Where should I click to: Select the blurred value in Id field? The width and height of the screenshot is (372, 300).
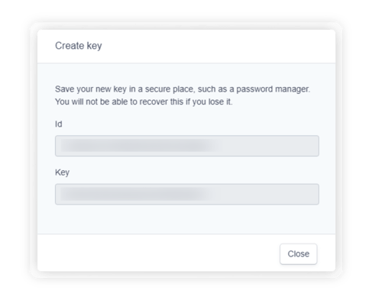(137, 146)
